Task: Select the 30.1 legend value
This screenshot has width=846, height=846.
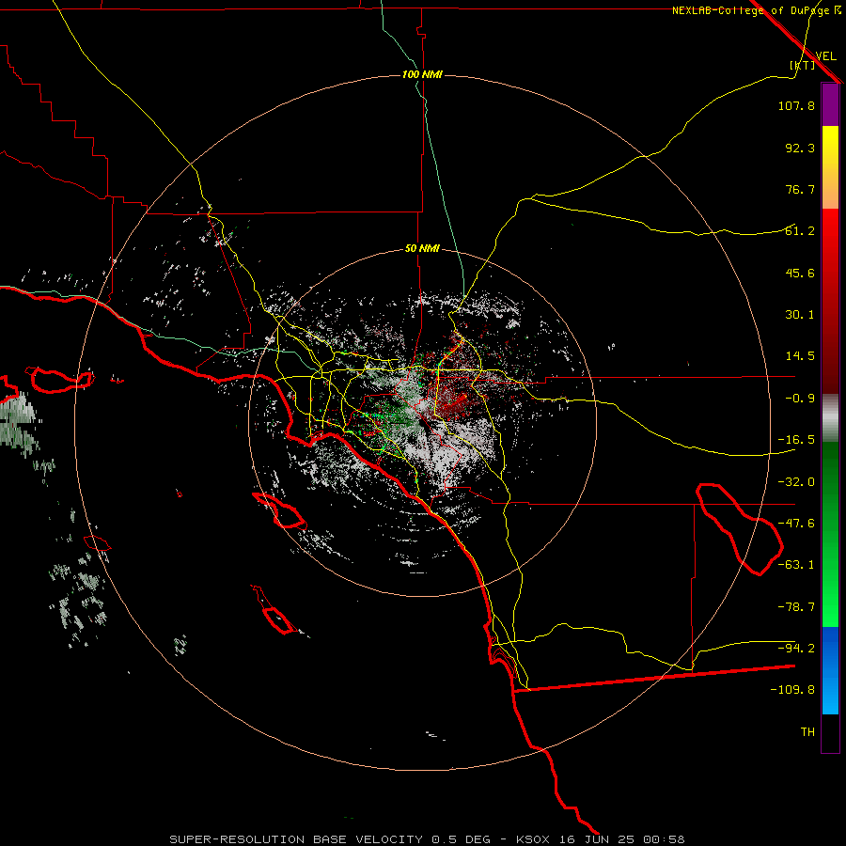Action: pyautogui.click(x=800, y=315)
